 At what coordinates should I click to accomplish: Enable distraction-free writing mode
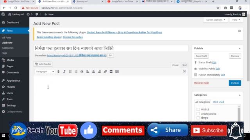(x=185, y=71)
